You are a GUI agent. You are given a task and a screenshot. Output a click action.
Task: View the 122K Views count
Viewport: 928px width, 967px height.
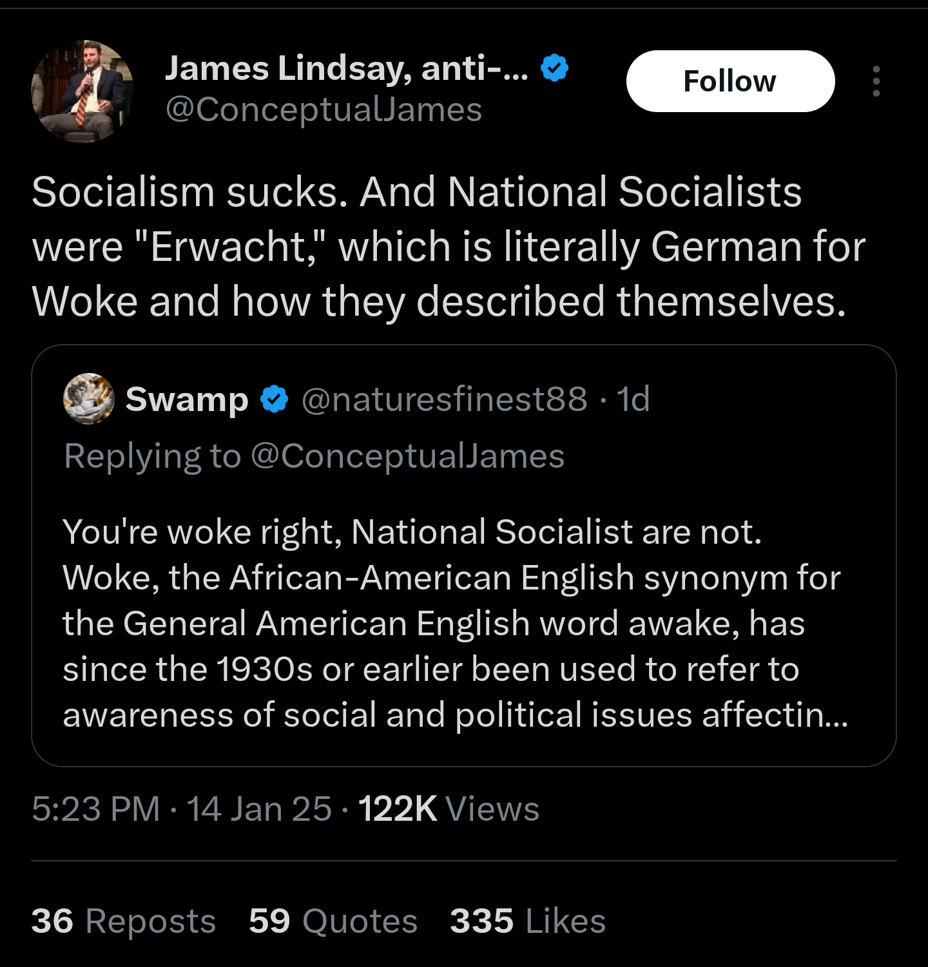coord(448,809)
